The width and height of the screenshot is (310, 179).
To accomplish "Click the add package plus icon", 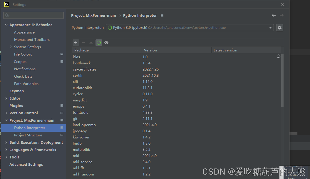I will pos(76,43).
